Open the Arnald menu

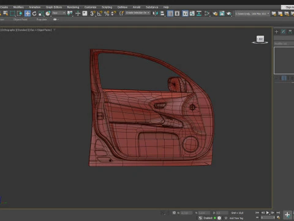click(x=137, y=7)
